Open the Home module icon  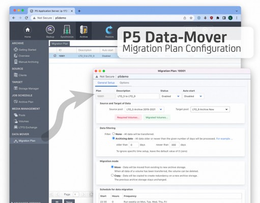tap(27, 30)
